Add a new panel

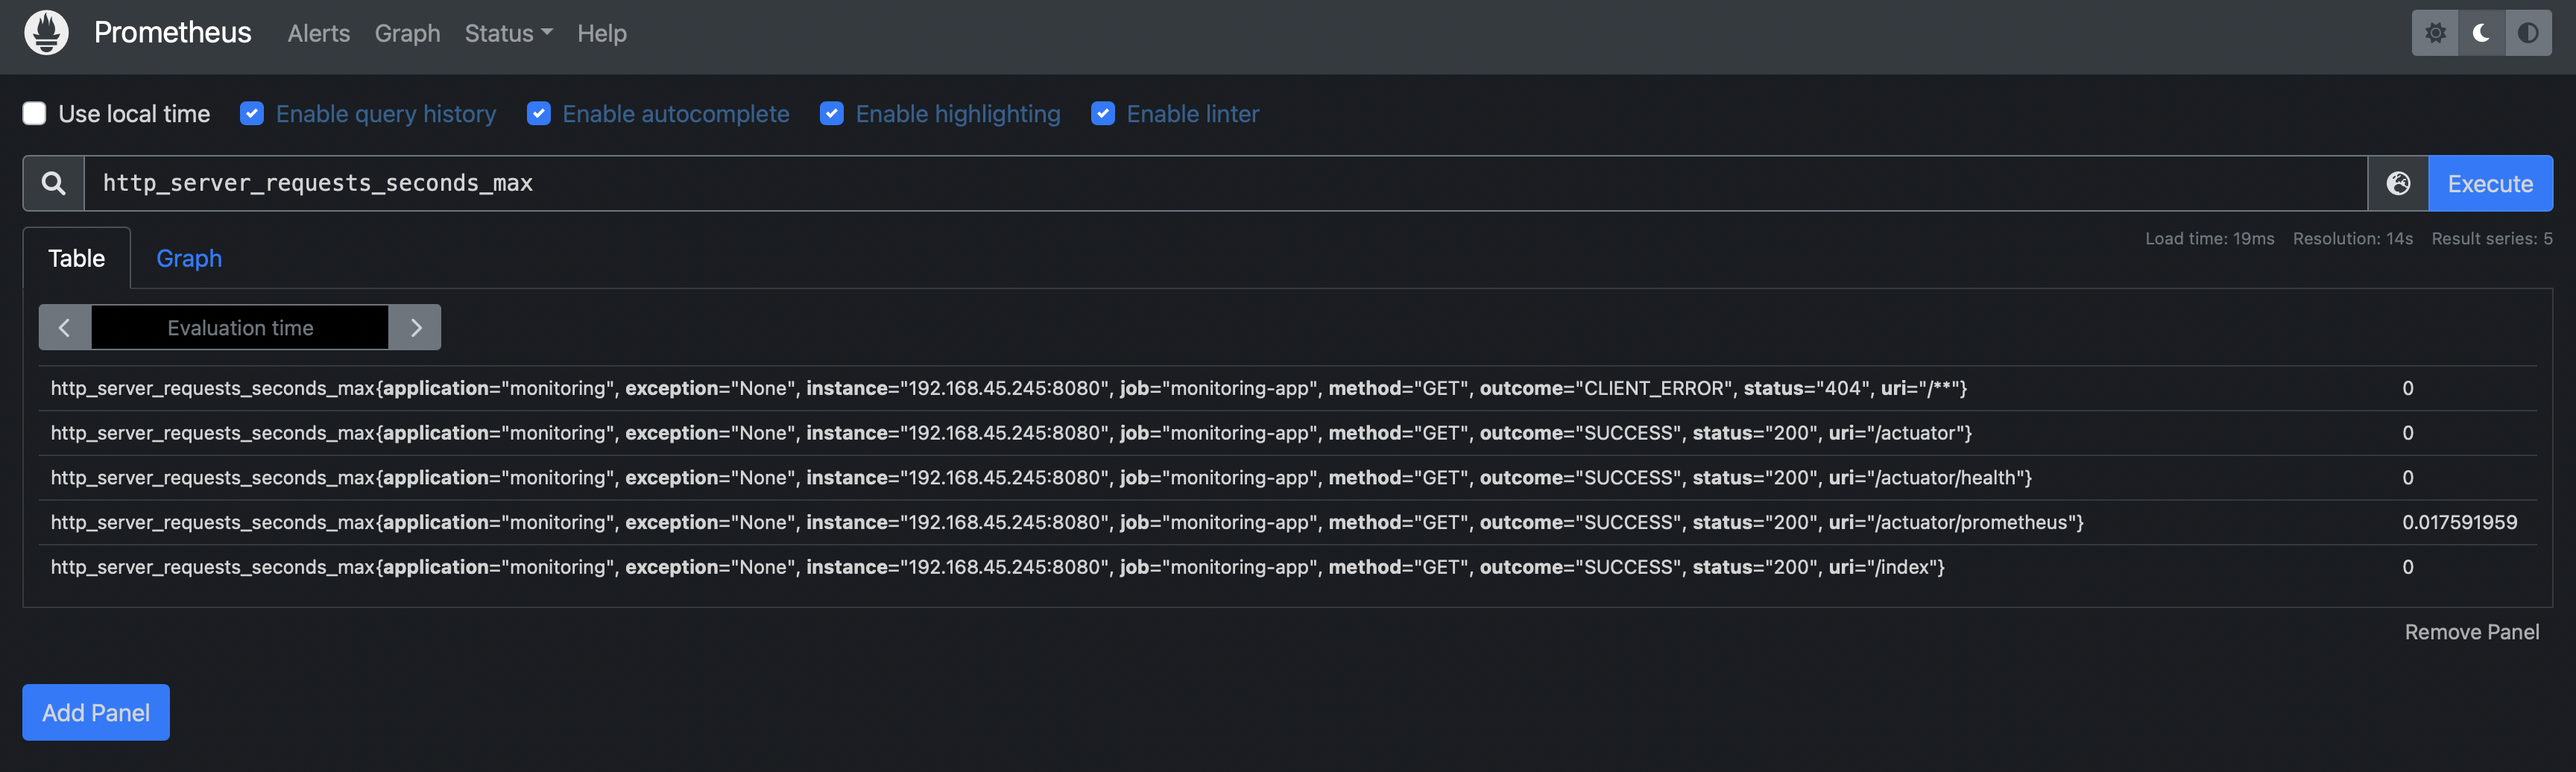pyautogui.click(x=96, y=712)
